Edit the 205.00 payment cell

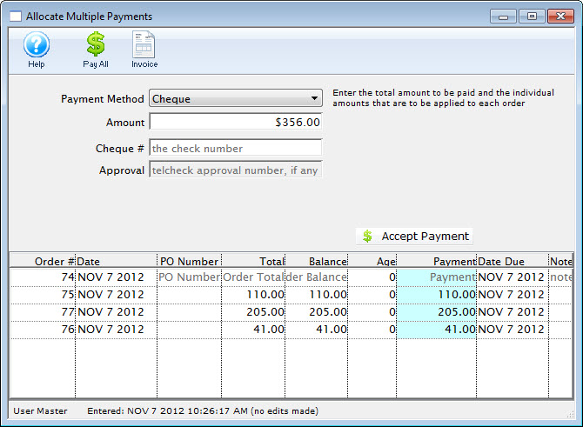coord(437,312)
